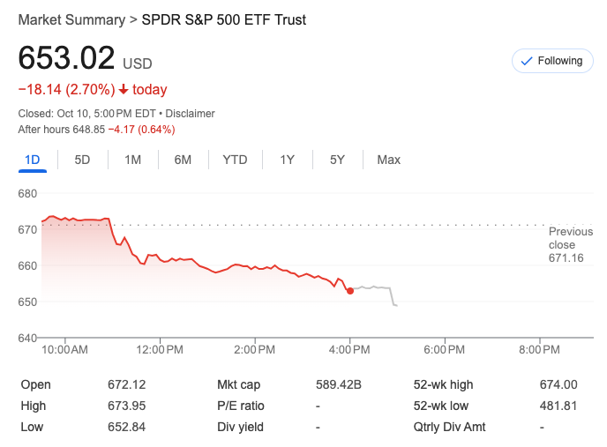Click the 52-wk high value

pyautogui.click(x=558, y=384)
